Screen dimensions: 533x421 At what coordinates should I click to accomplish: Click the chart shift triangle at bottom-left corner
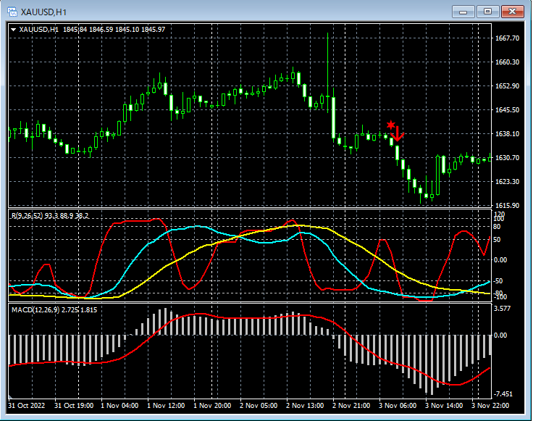pyautogui.click(x=11, y=396)
